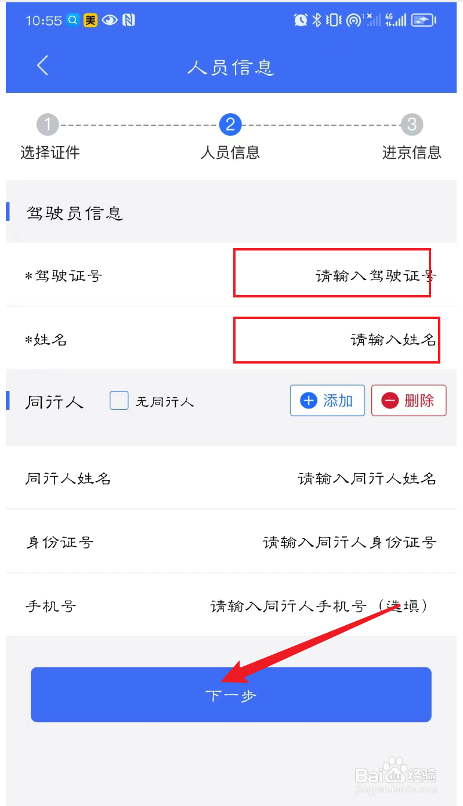Focus the 手机号 optional input field
Image resolution: width=463 pixels, height=806 pixels.
coord(231,606)
